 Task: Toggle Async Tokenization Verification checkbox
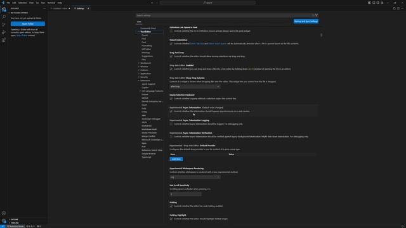(171, 137)
